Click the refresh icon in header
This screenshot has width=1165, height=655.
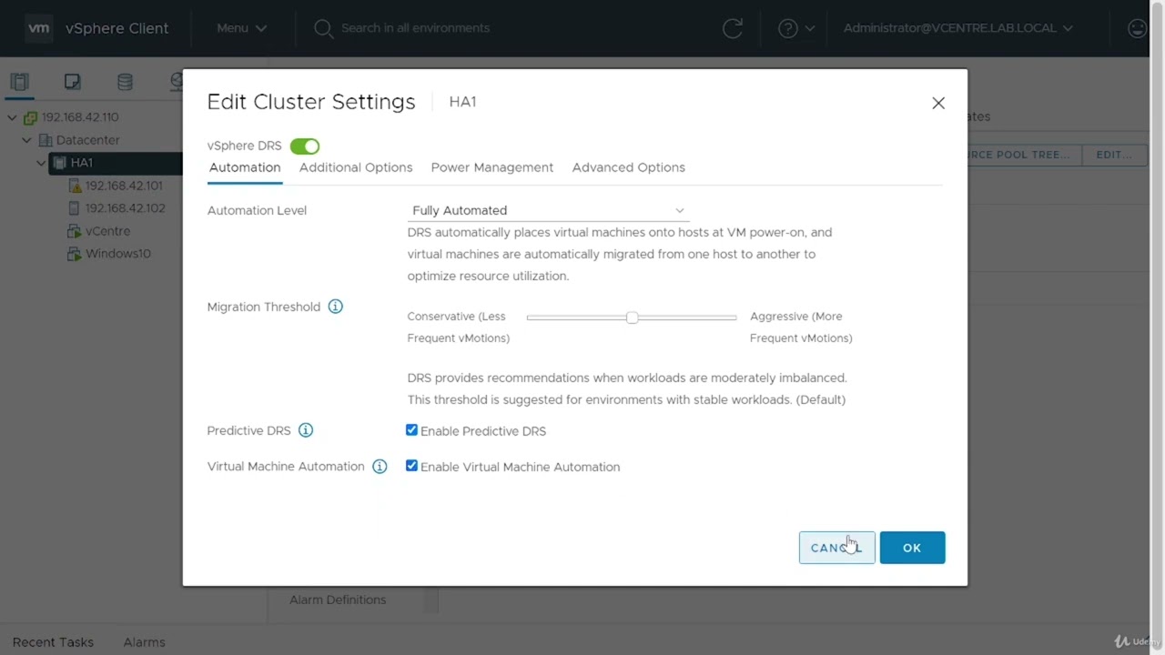pos(732,28)
